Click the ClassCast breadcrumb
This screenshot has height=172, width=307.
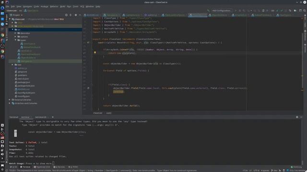97,113
